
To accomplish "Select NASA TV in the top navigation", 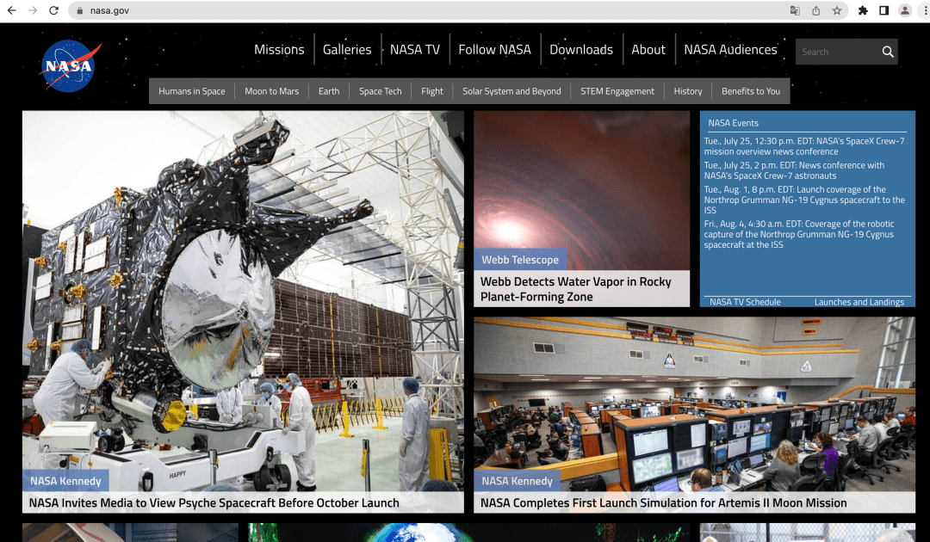I will click(x=414, y=50).
